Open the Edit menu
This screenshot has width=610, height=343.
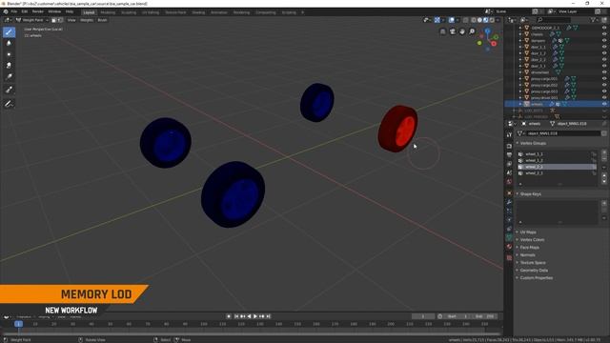[25, 11]
